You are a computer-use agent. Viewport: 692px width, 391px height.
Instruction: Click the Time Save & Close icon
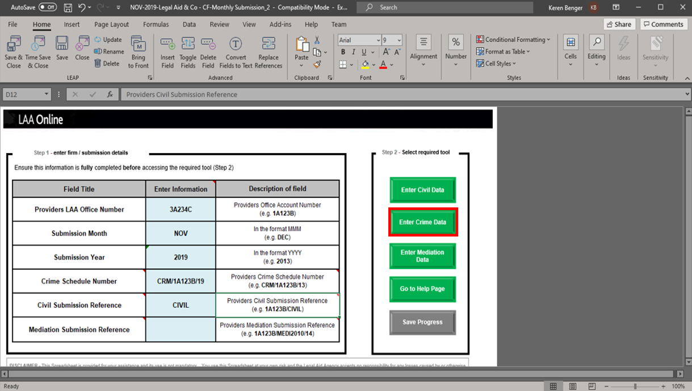[37, 44]
